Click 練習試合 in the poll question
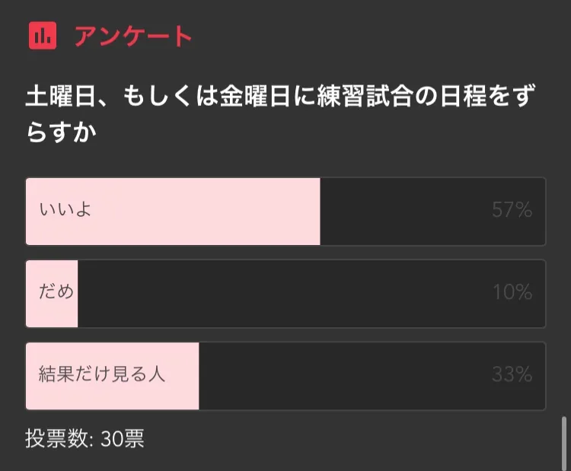 coord(367,97)
